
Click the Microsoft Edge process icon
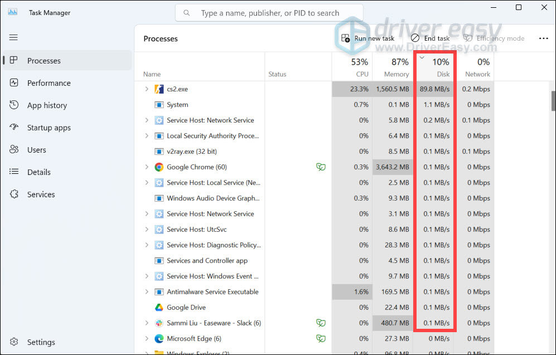159,339
